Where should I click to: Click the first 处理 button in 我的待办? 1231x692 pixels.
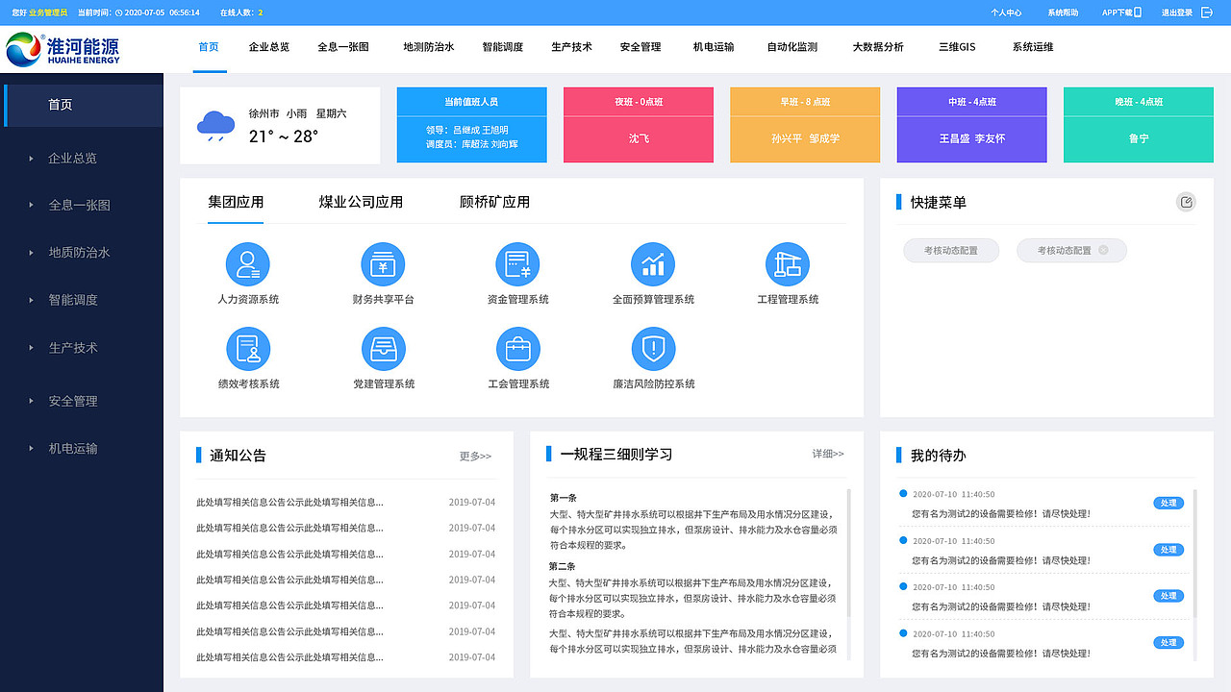point(1168,502)
